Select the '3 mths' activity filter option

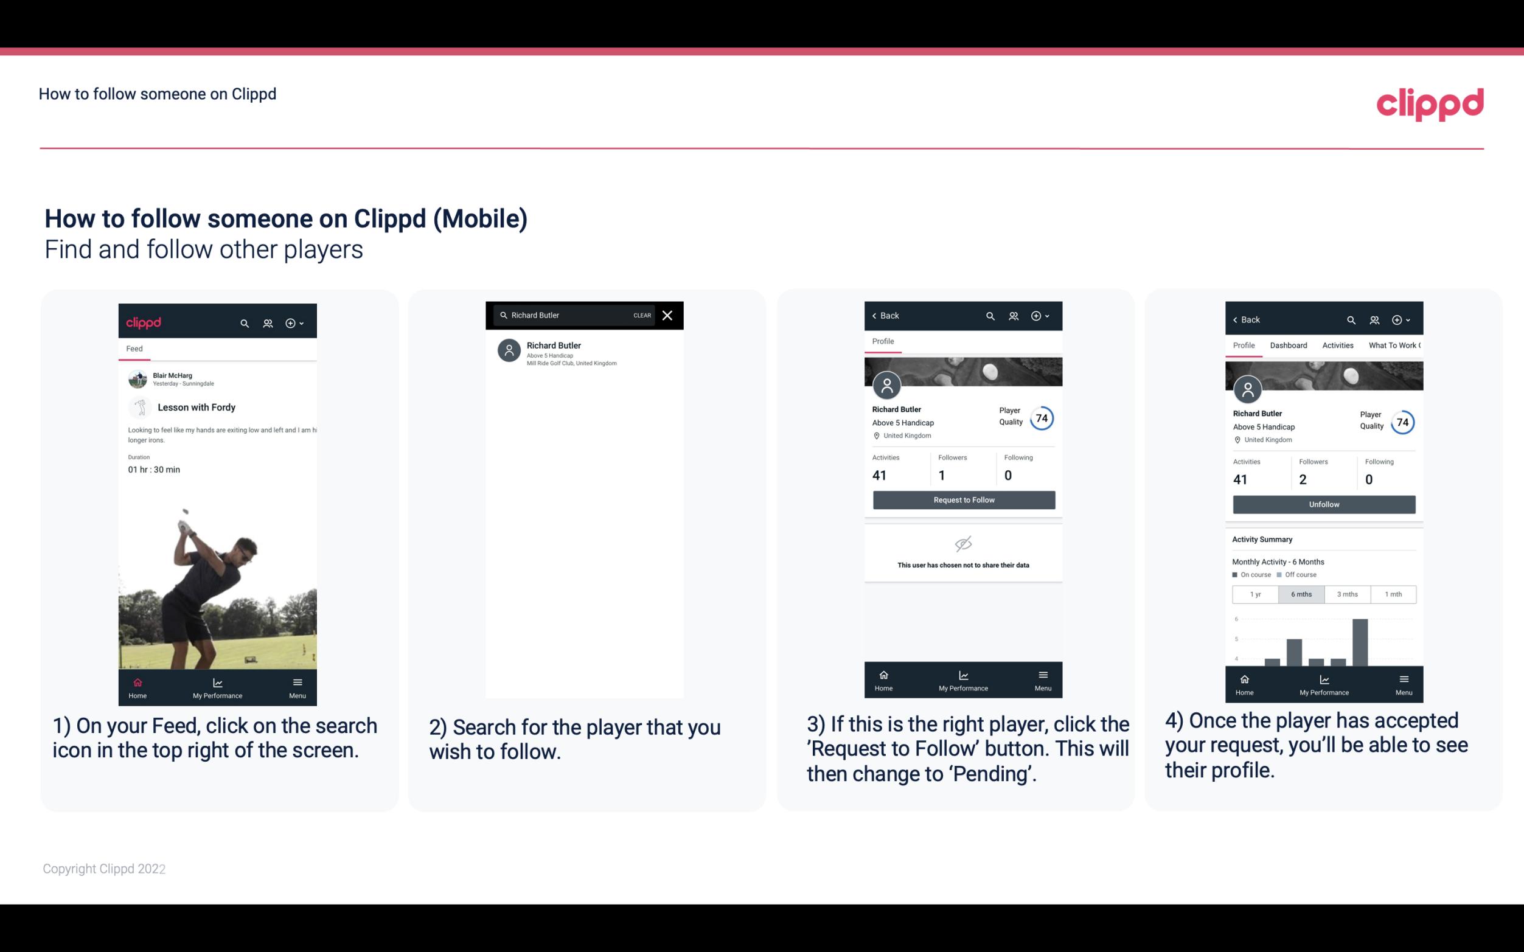click(1346, 593)
